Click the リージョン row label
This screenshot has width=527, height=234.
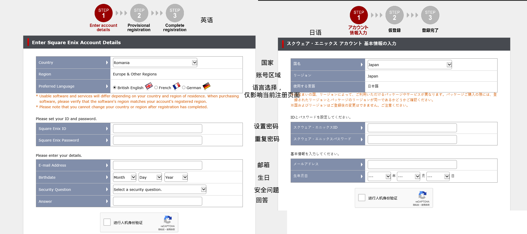[302, 75]
